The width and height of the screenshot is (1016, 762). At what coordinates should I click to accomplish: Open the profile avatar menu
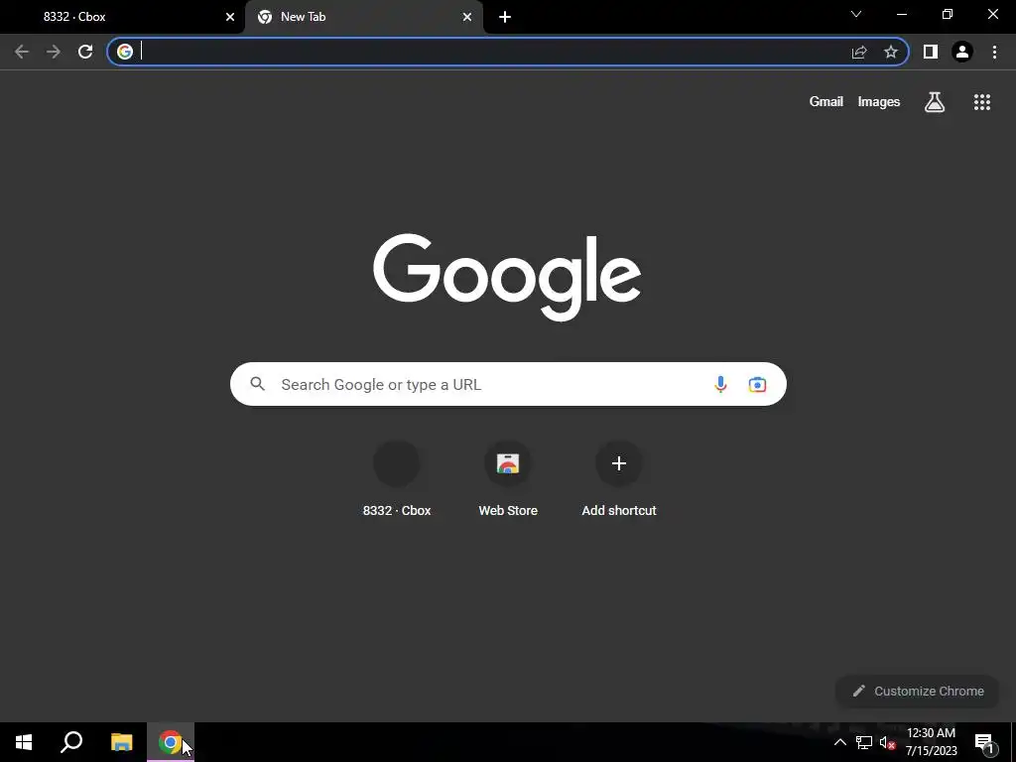coord(962,52)
